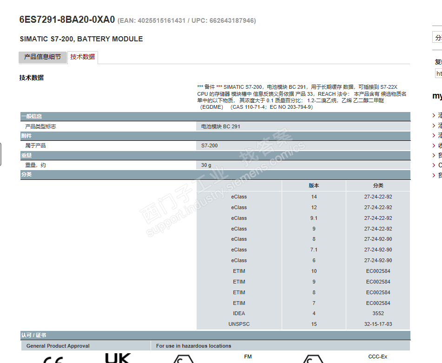
Task: Switch to the 产品信息细节 tab
Action: point(43,57)
